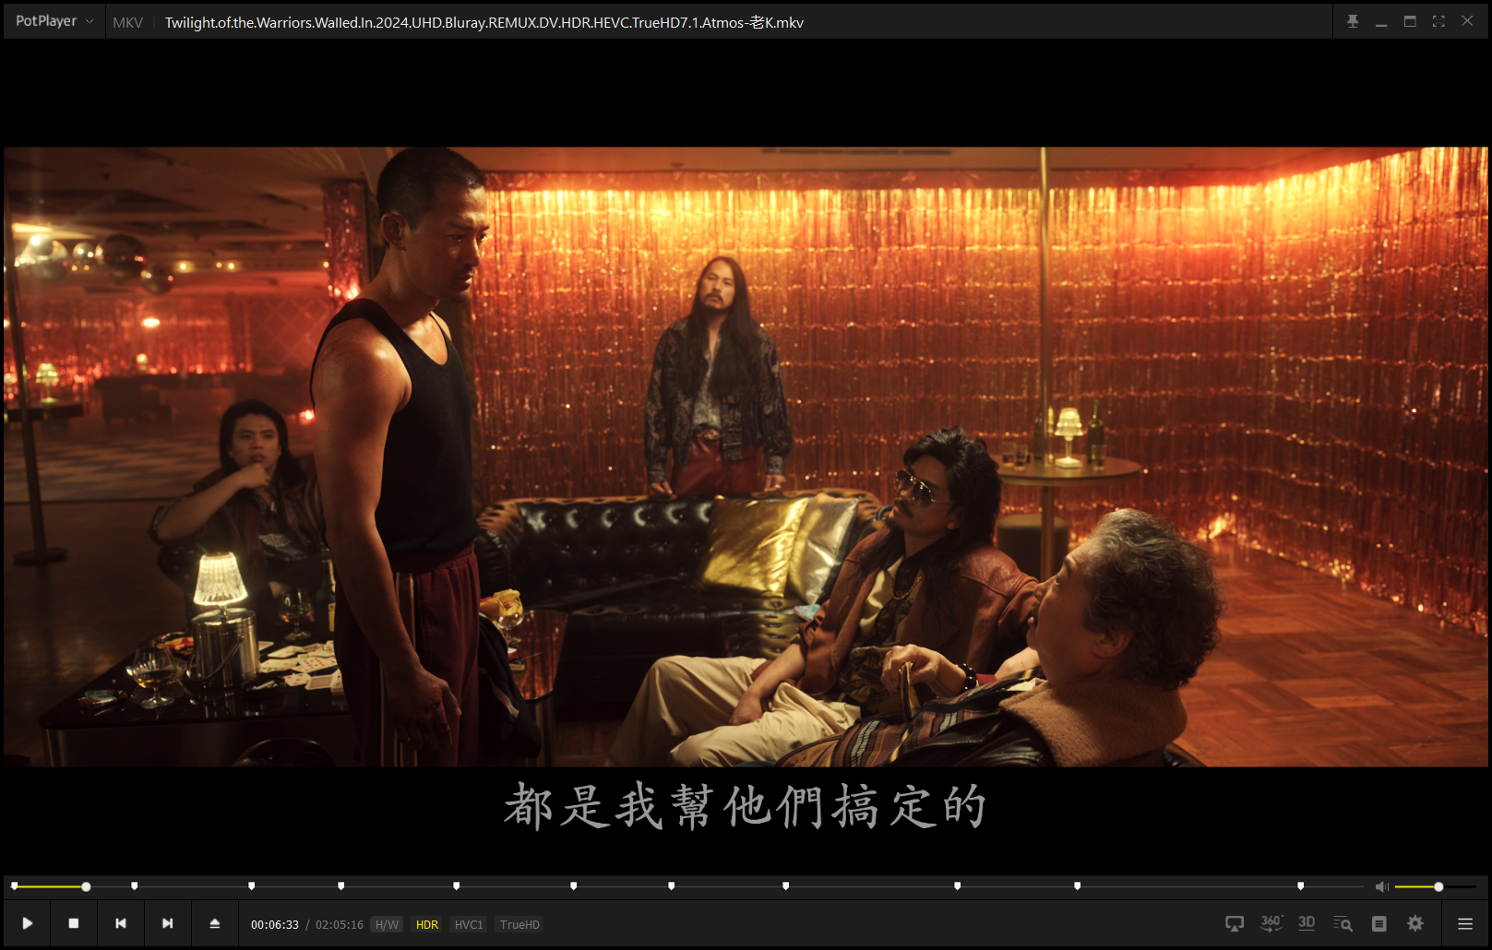The height and width of the screenshot is (950, 1492).
Task: Click the current time 00:06:33
Action: [x=275, y=924]
